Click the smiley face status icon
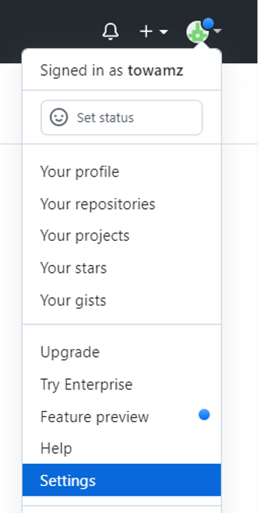This screenshot has height=513, width=258. [x=59, y=117]
